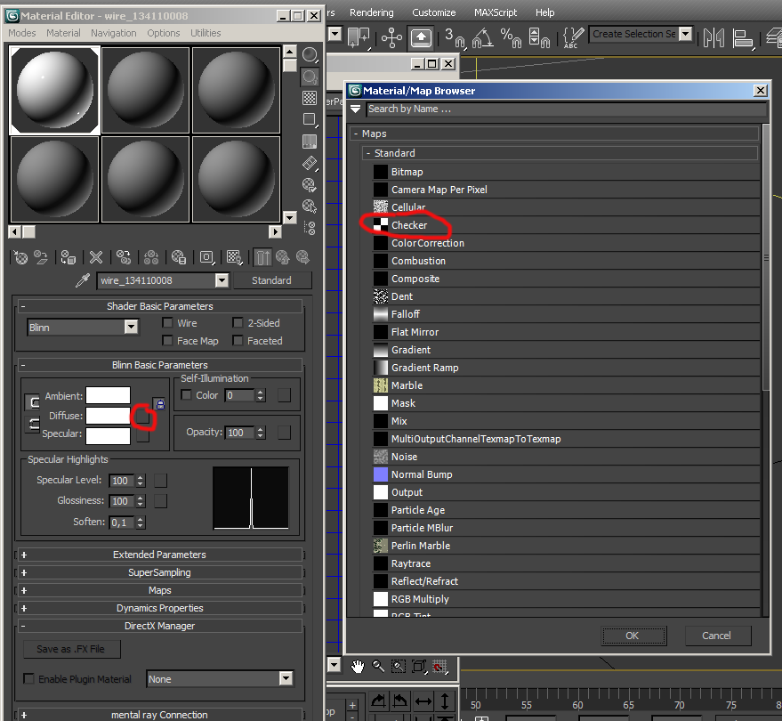Click Mirror tool in main toolbar

pos(713,38)
